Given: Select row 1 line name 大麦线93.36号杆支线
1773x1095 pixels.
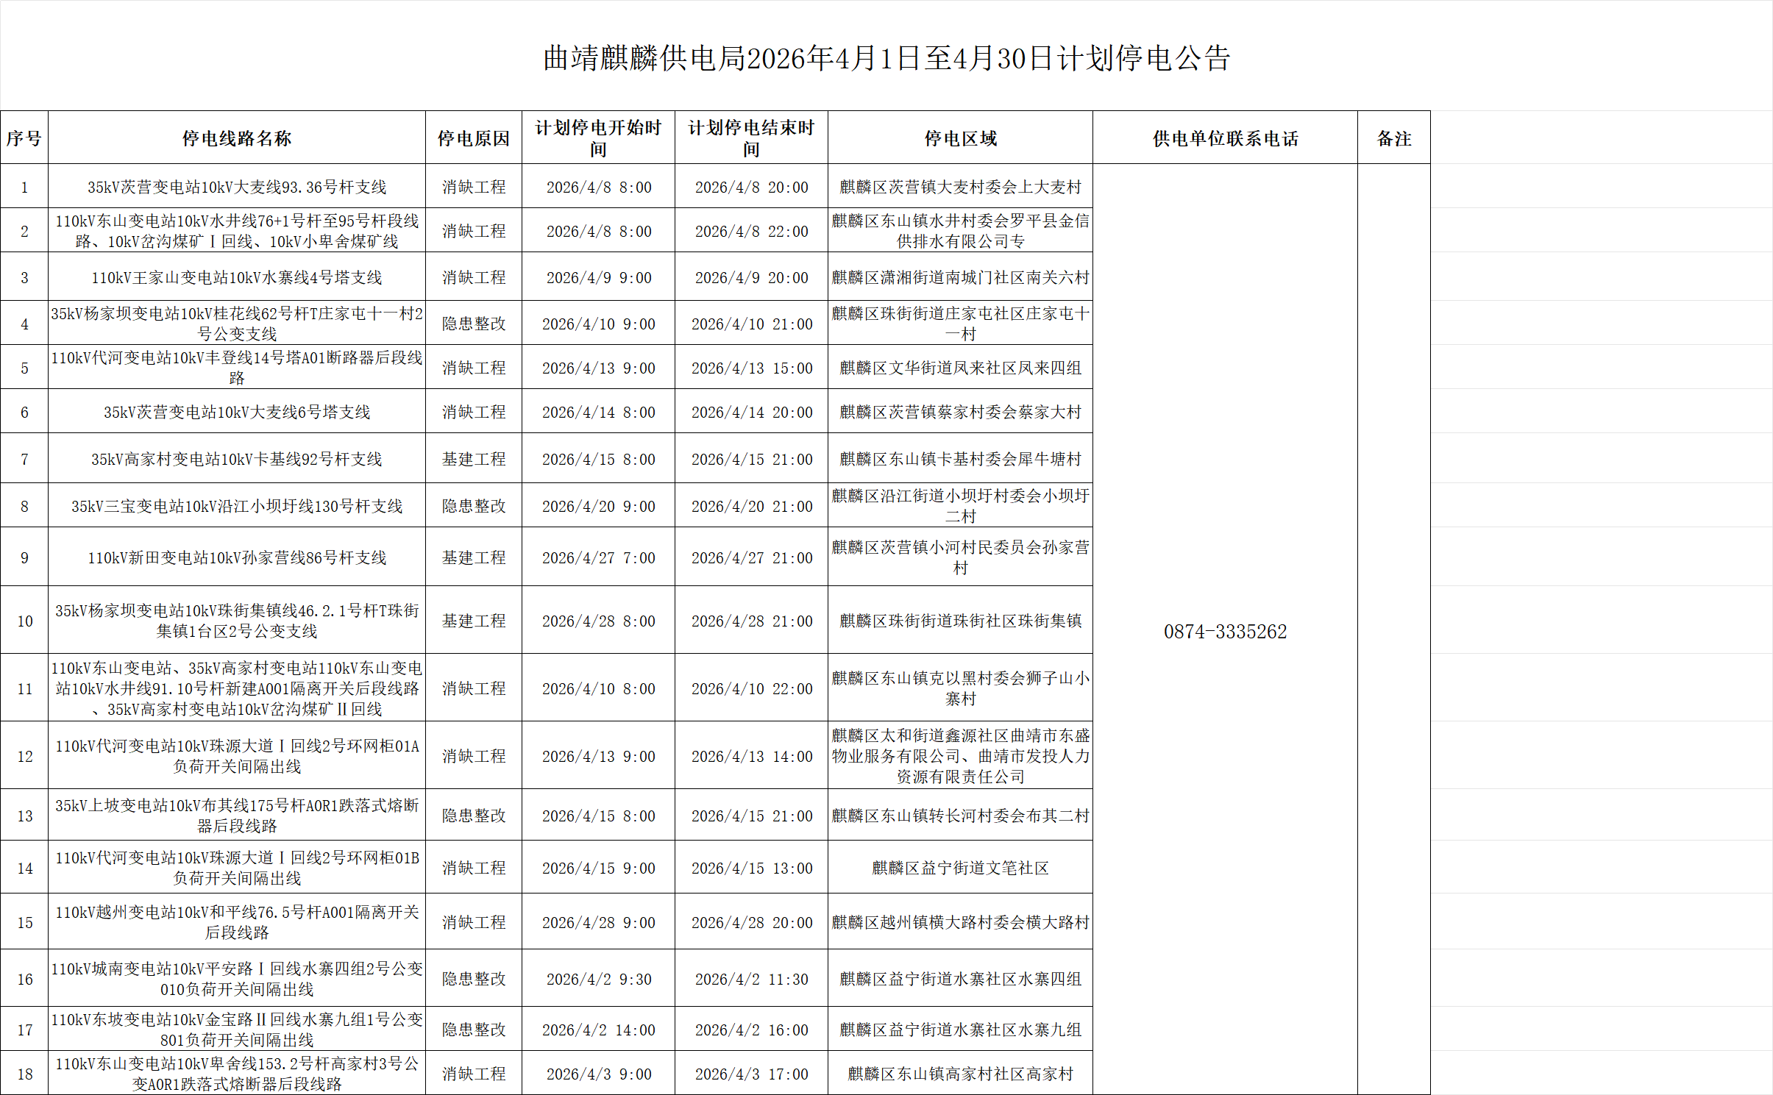Looking at the screenshot, I should click(x=236, y=187).
